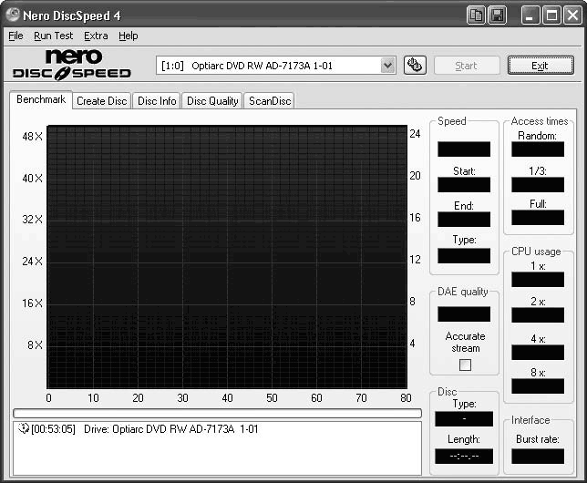The image size is (587, 483).
Task: Click the drive options icon beside drive selector
Action: click(415, 66)
